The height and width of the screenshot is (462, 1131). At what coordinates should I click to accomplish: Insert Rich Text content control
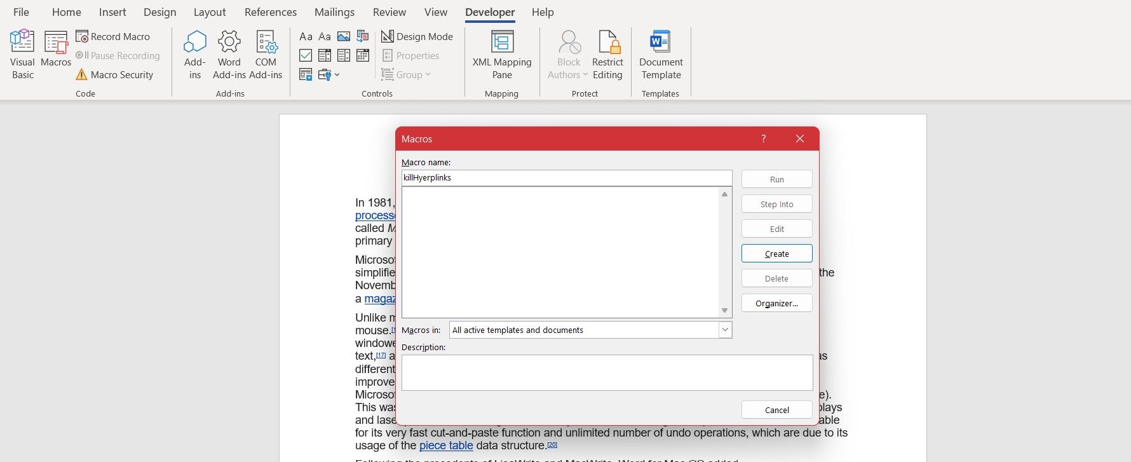[x=306, y=37]
